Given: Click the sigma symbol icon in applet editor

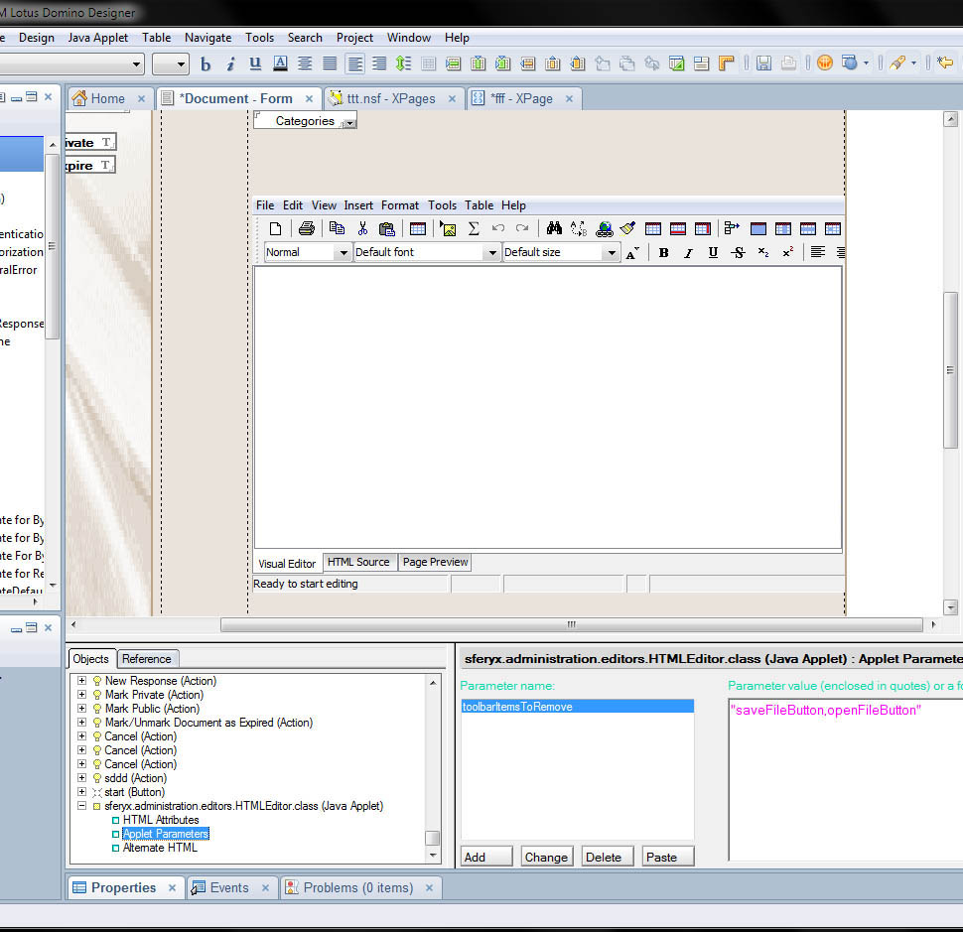Looking at the screenshot, I should click(x=474, y=229).
